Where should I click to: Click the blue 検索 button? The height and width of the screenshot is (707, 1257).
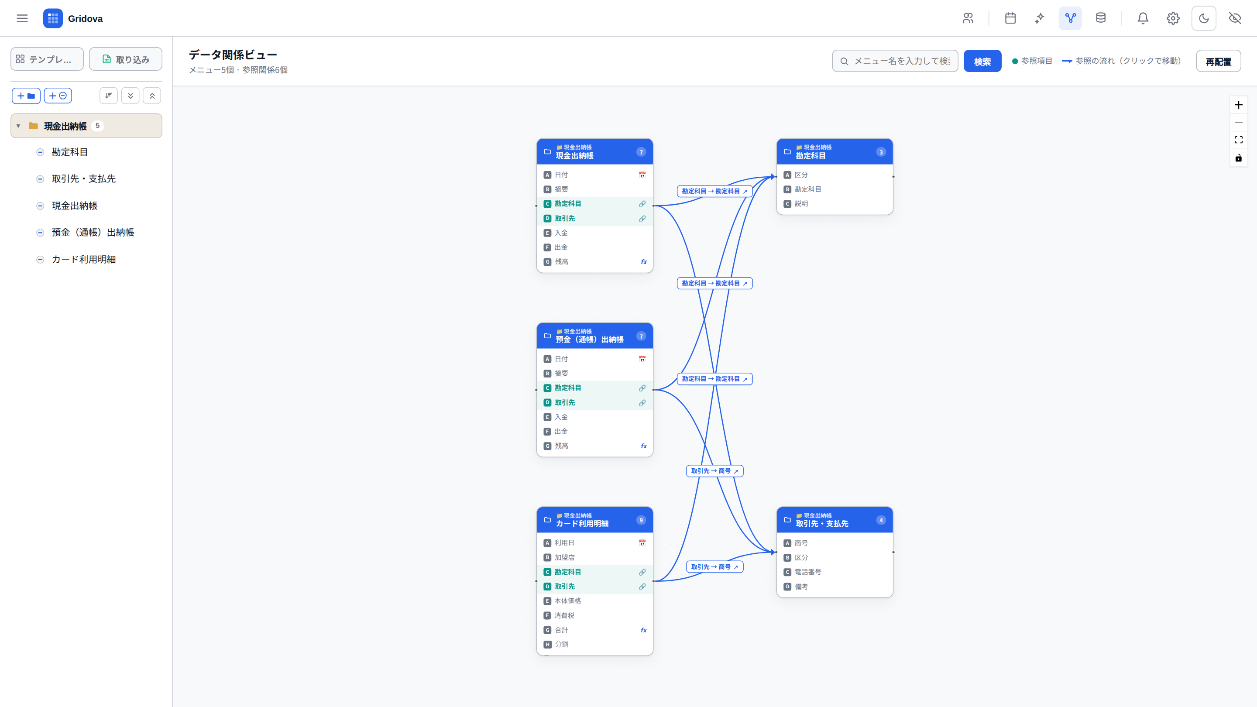(982, 61)
